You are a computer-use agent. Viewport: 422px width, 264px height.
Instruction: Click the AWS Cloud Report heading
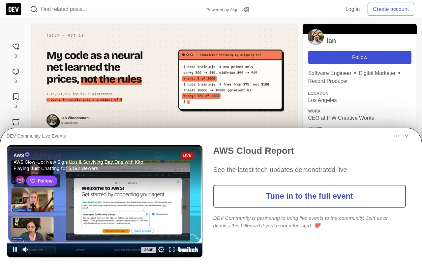click(x=254, y=151)
